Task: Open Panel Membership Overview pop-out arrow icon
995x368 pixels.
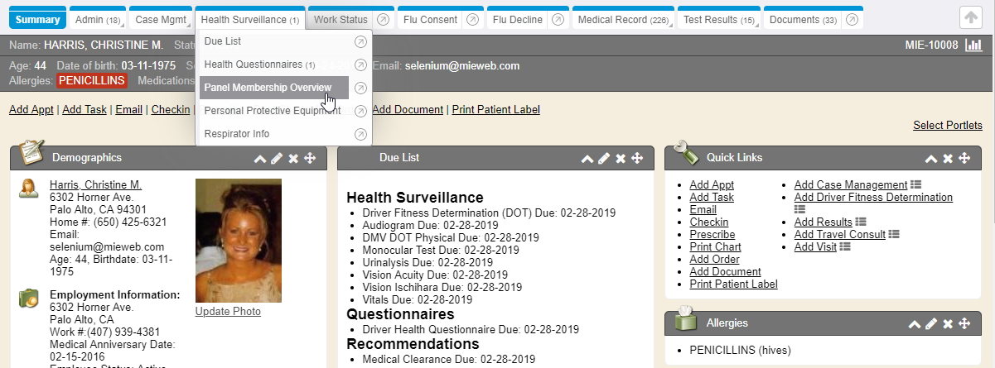Action: click(x=360, y=88)
